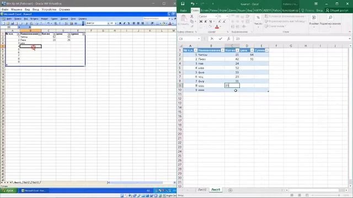Open the font size 11 dropdown
353x198 pixels.
(227, 16)
